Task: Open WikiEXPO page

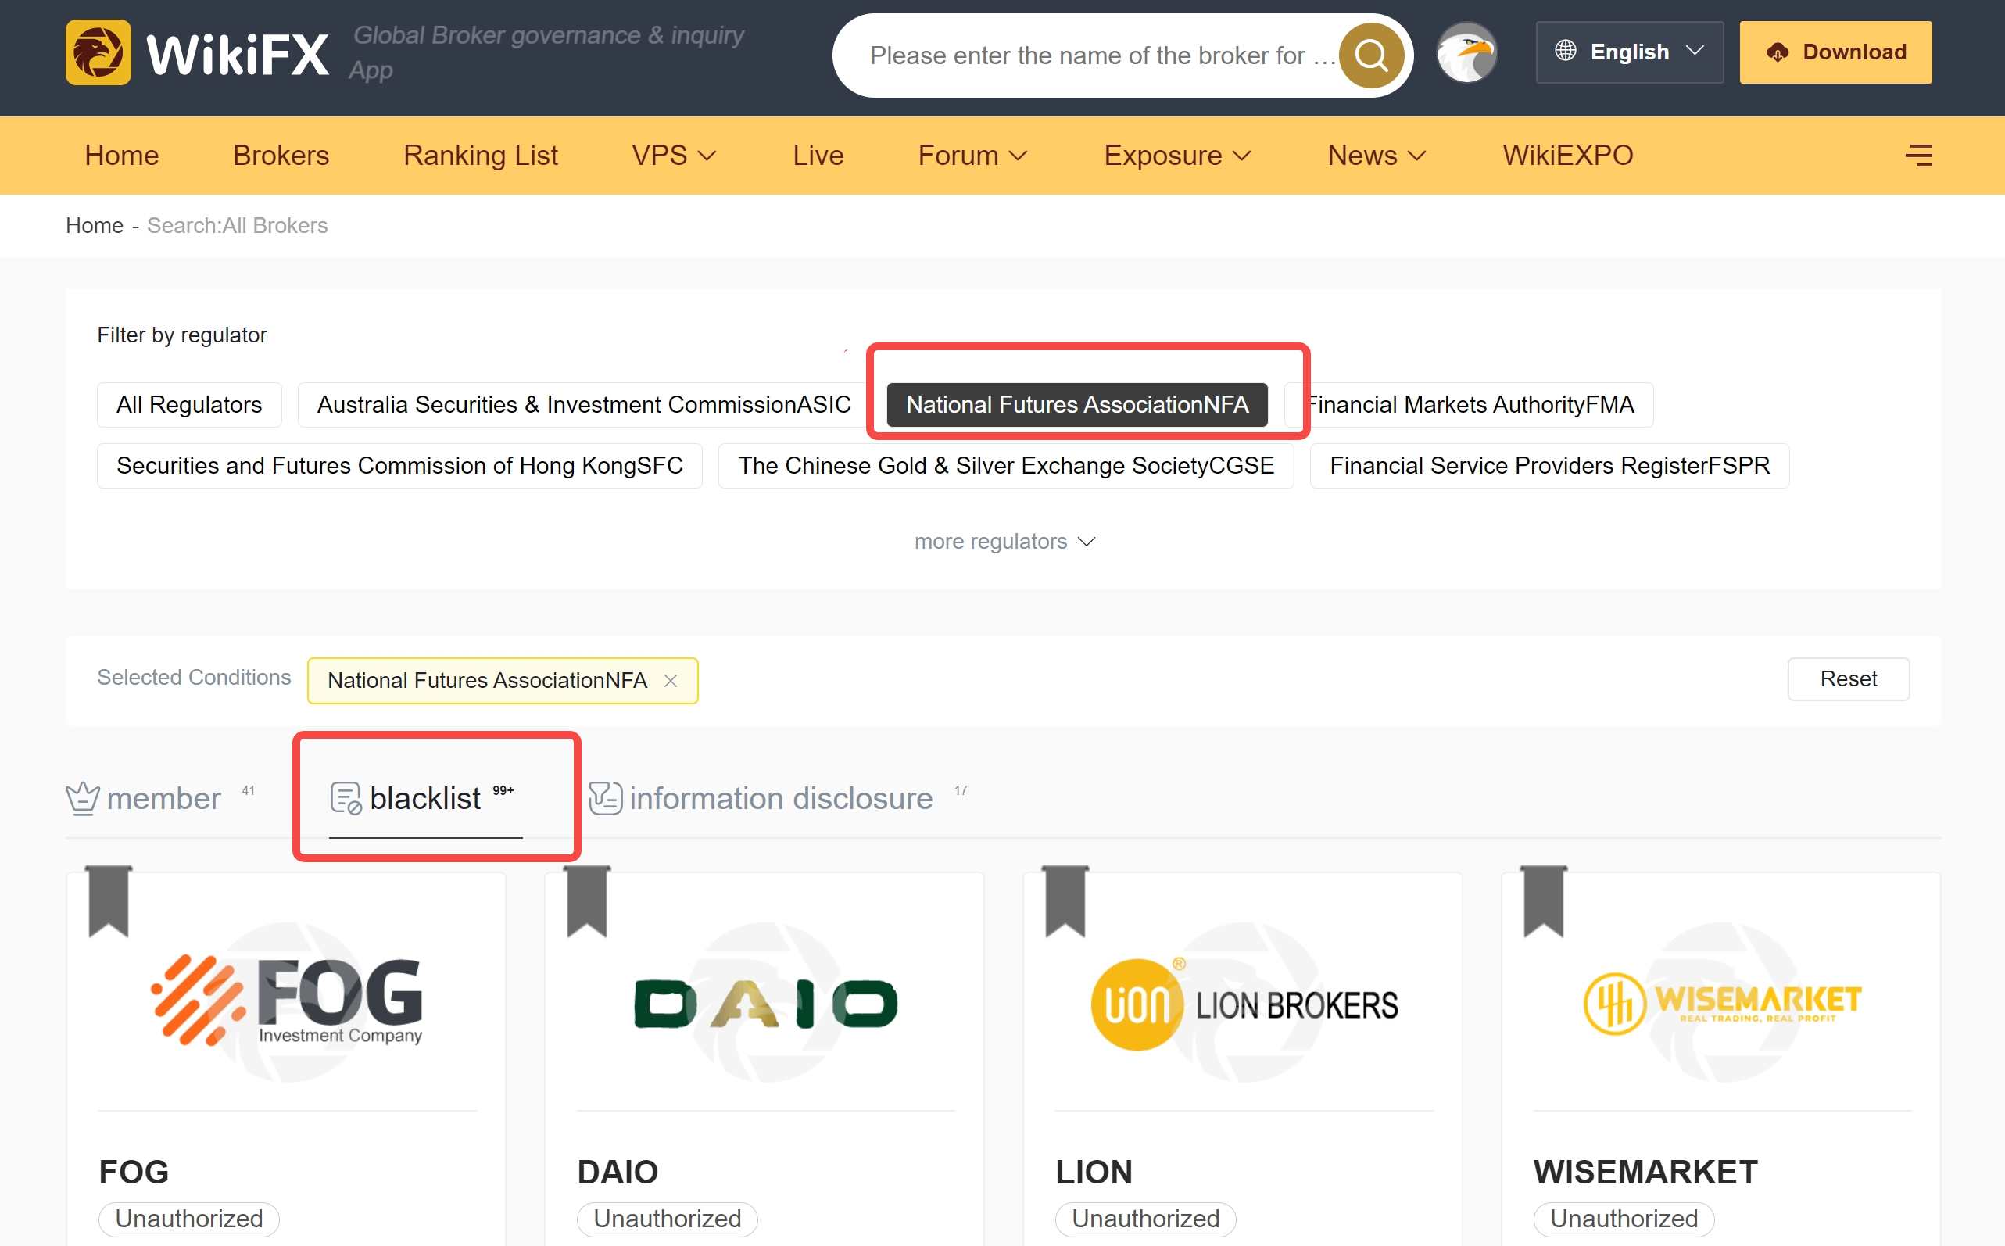Action: pos(1566,155)
